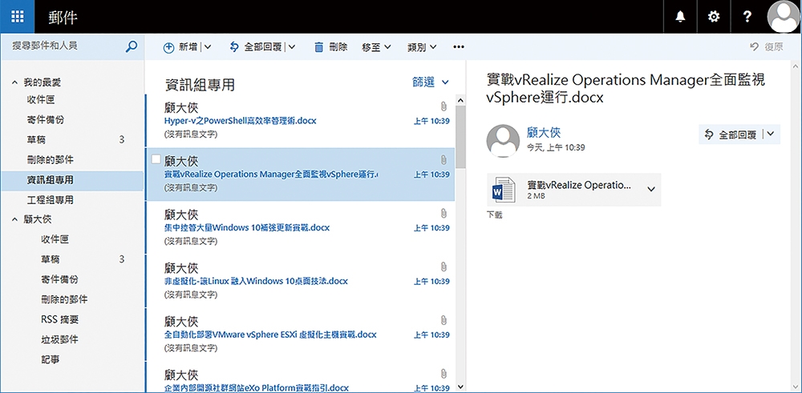Open 全自動化部署VMware vSphere ESXi message
The image size is (802, 393).
(300, 335)
